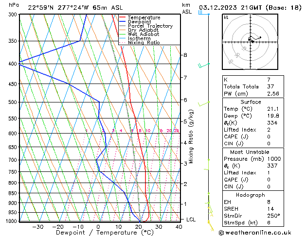Click the station coordinates title 22°59'N 277°24'W
306x236 pixels.
coord(58,8)
